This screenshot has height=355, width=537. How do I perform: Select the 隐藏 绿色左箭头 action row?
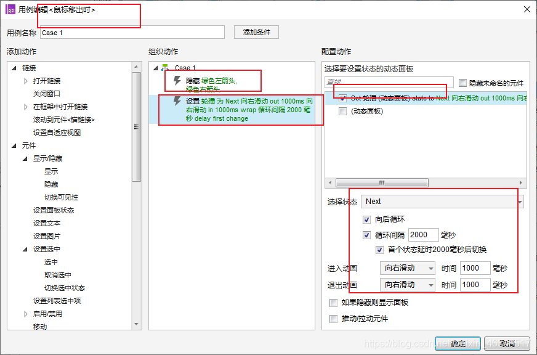coord(232,84)
